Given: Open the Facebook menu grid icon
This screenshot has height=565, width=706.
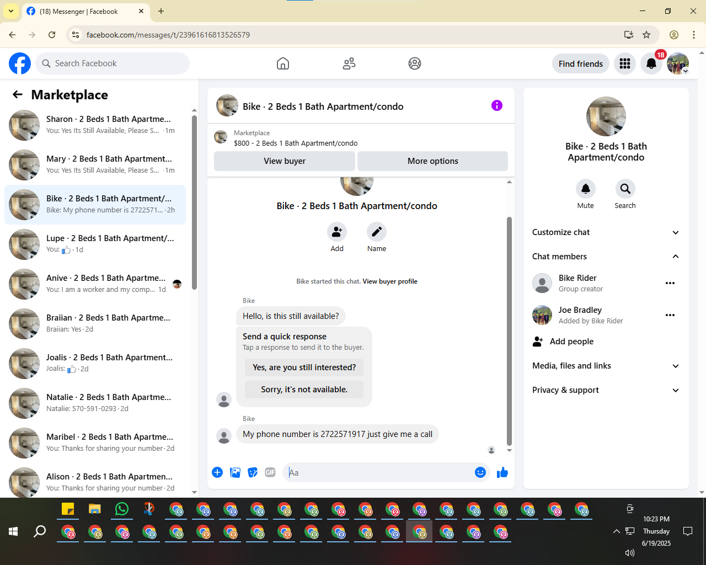Looking at the screenshot, I should 625,63.
